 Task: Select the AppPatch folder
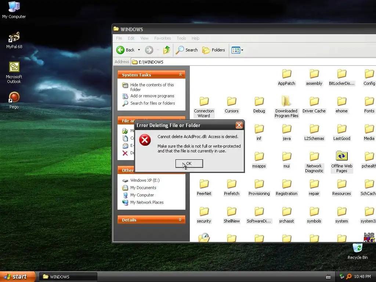(286, 77)
